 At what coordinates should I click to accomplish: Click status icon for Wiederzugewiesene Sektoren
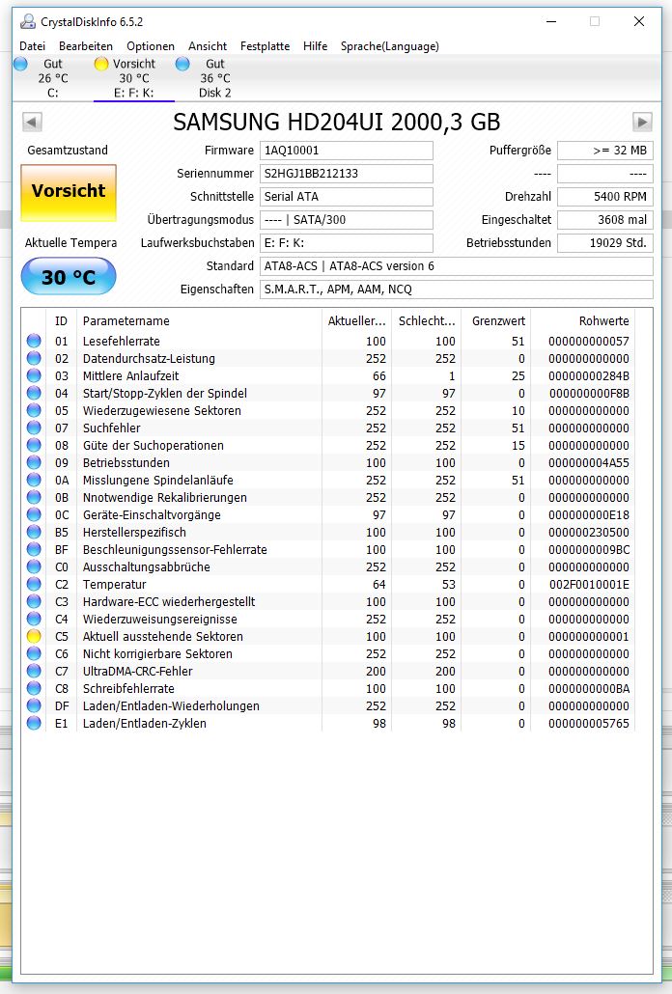point(34,411)
